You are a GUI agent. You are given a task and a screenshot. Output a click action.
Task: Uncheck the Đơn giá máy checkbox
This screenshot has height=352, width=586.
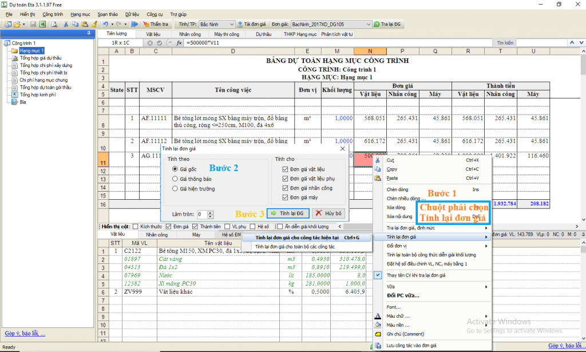tap(285, 197)
